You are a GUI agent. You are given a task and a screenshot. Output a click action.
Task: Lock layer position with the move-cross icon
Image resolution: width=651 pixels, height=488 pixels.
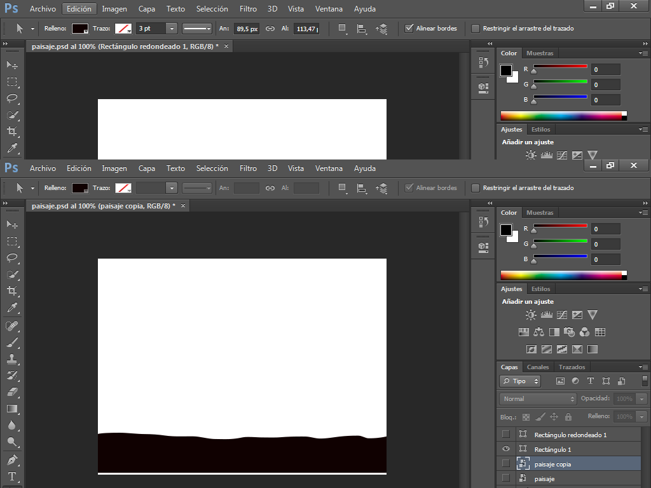coord(554,417)
